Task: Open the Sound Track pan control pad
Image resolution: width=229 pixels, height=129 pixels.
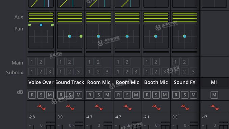Action: coord(70,36)
